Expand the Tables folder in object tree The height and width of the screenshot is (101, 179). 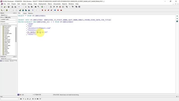coord(1,50)
